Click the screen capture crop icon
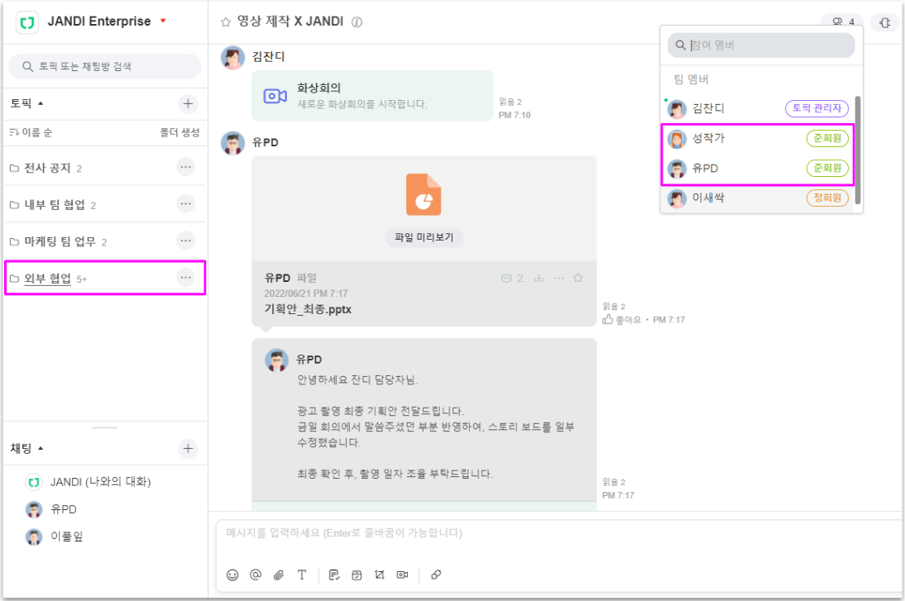This screenshot has width=905, height=601. pyautogui.click(x=380, y=575)
